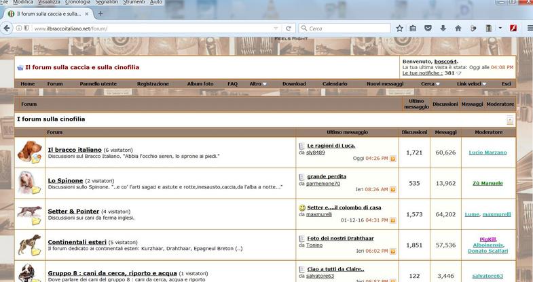Collapse the 'I forum sulla cinofilia' category
This screenshot has height=282, width=533.
509,120
